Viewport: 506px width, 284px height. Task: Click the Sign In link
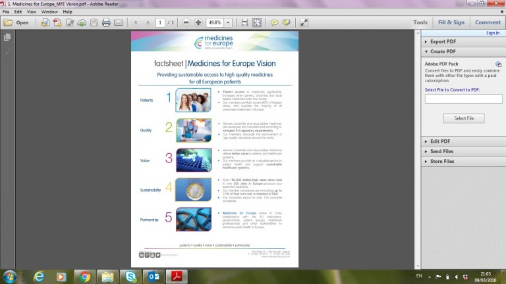click(493, 33)
